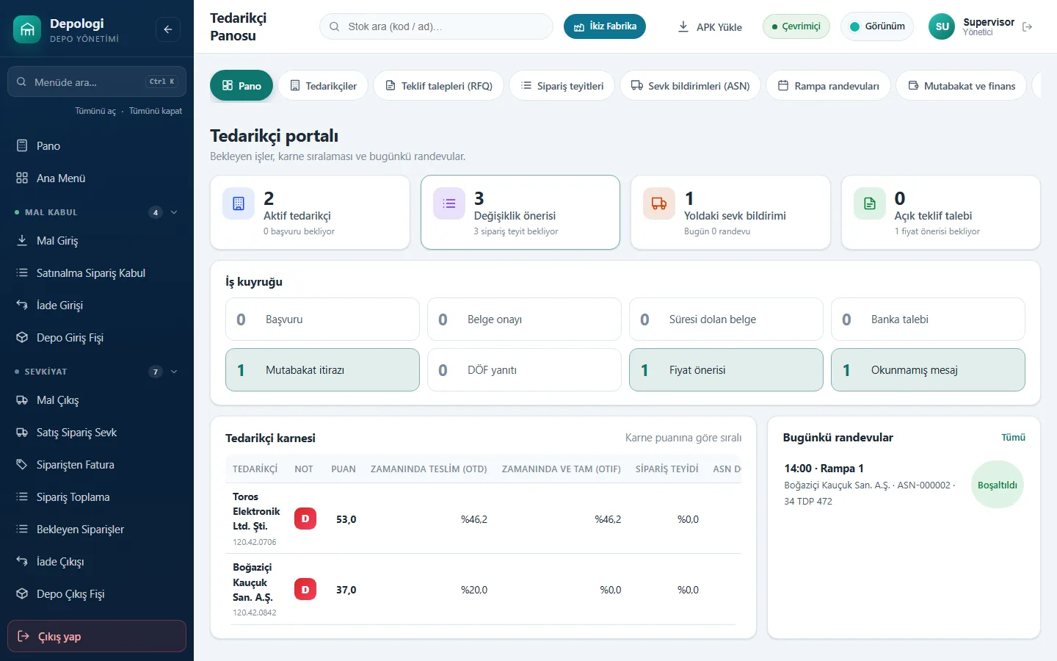
Task: Click the SU user avatar
Action: coord(942,26)
